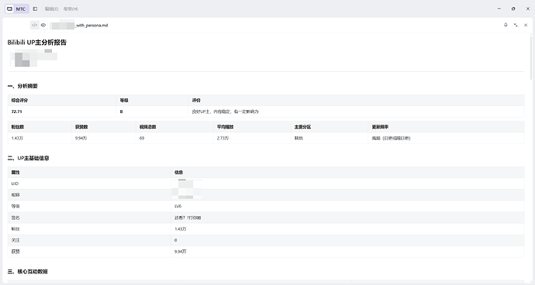Toggle the sidebar panel icon
This screenshot has width=535, height=285.
click(x=35, y=9)
